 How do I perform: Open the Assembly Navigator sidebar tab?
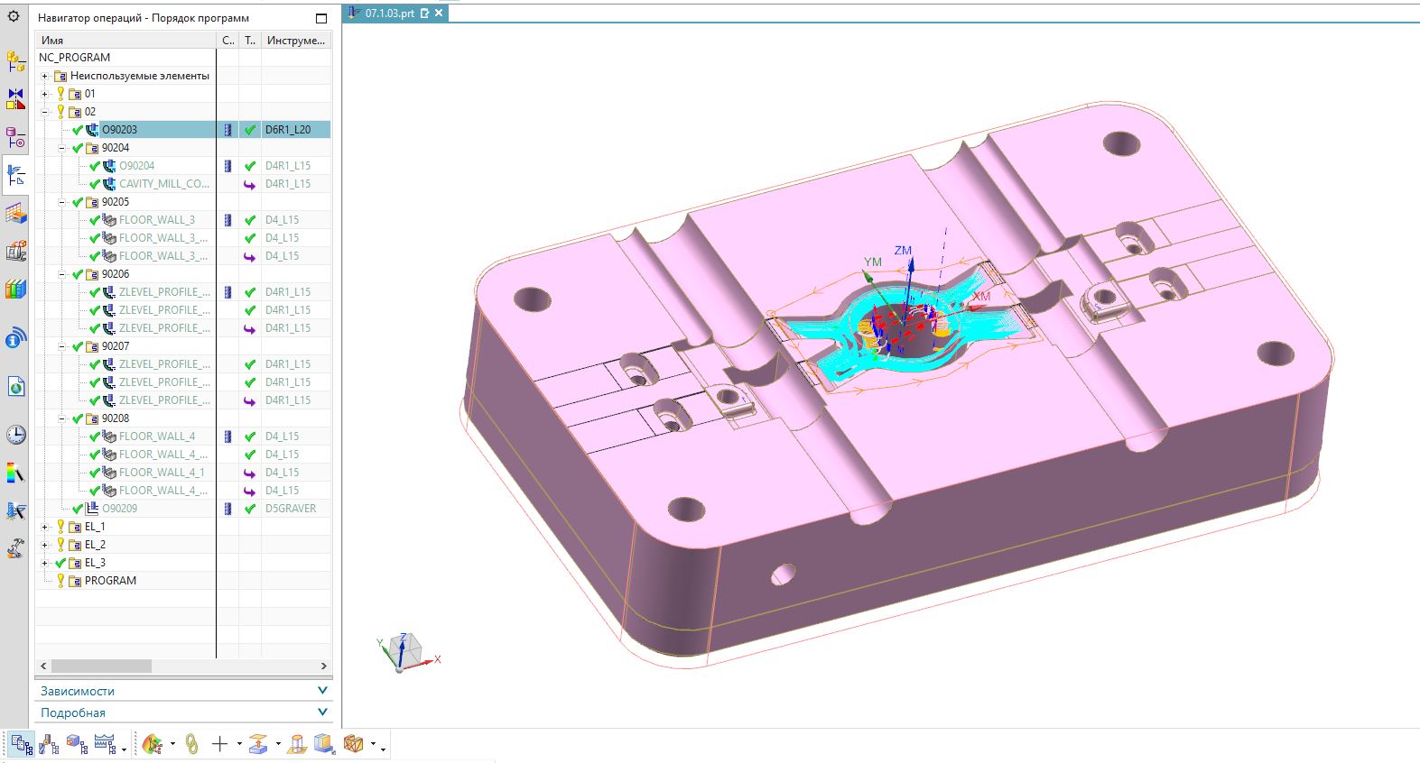[15, 61]
